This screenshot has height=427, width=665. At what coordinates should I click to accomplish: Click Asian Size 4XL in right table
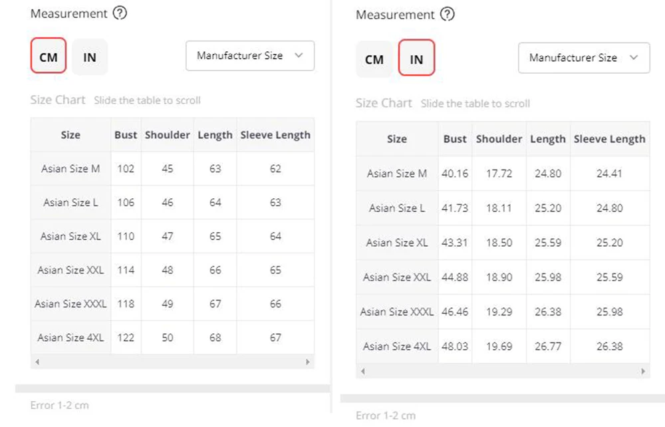(x=396, y=346)
